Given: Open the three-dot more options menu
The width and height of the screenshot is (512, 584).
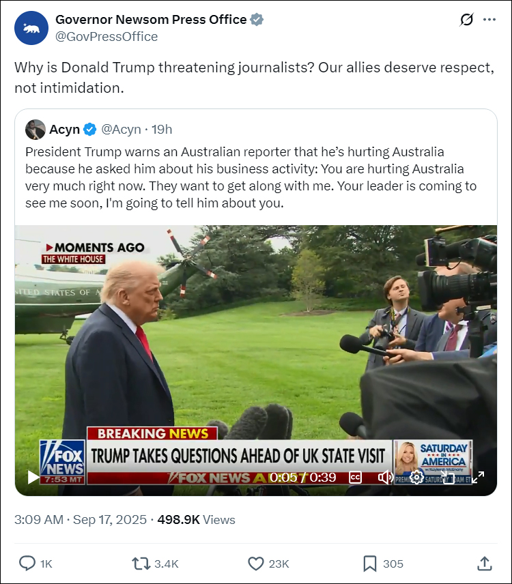Looking at the screenshot, I should pos(489,19).
